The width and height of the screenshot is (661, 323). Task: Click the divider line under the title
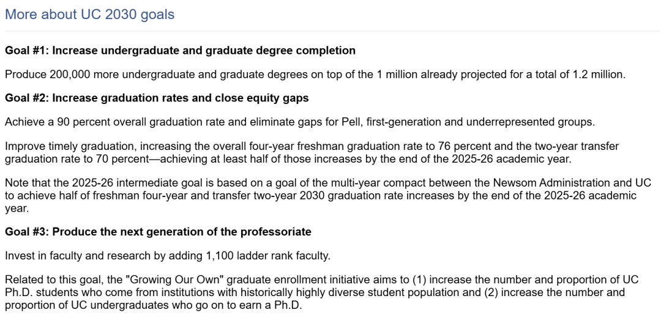[332, 31]
